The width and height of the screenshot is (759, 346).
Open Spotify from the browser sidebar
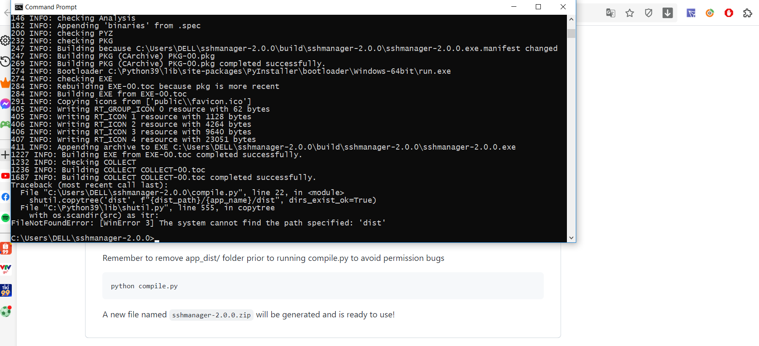click(5, 218)
